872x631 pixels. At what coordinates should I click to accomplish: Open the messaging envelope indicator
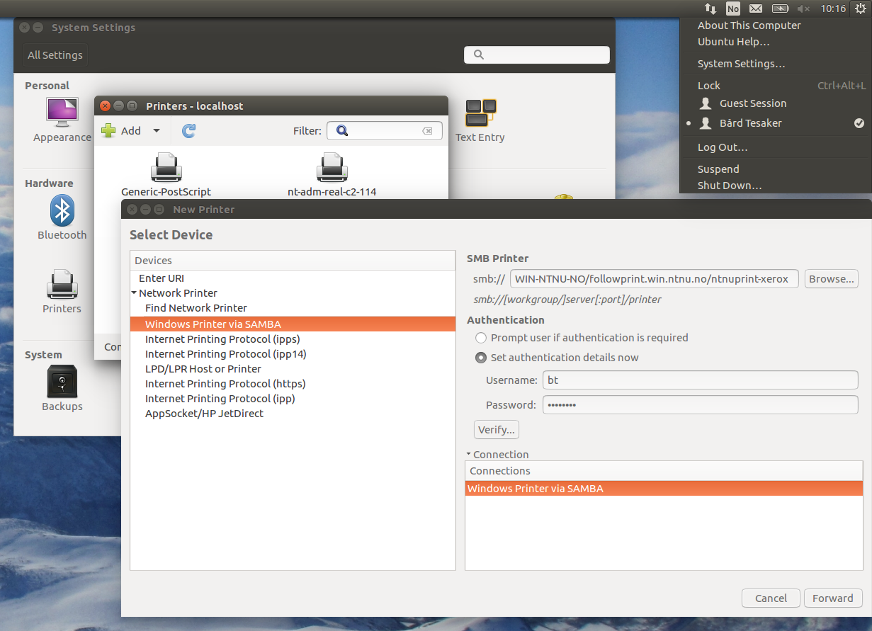point(756,8)
